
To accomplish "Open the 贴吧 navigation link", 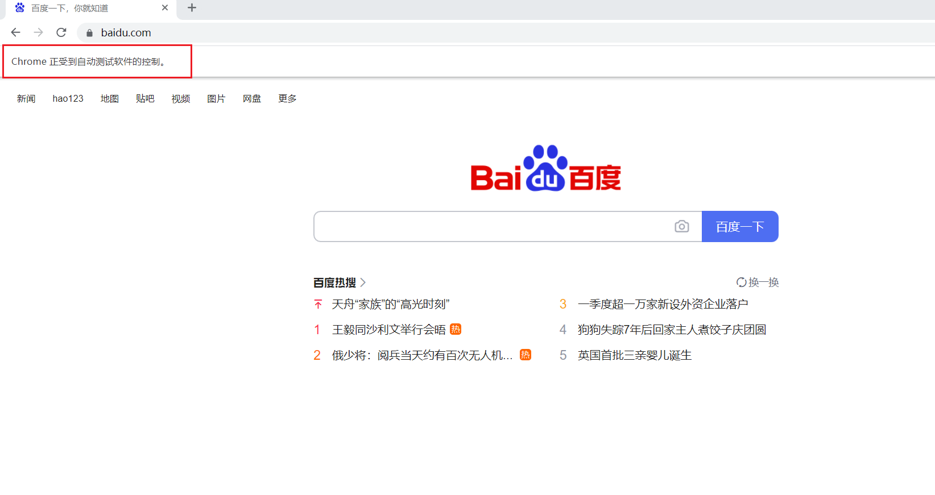I will 145,99.
